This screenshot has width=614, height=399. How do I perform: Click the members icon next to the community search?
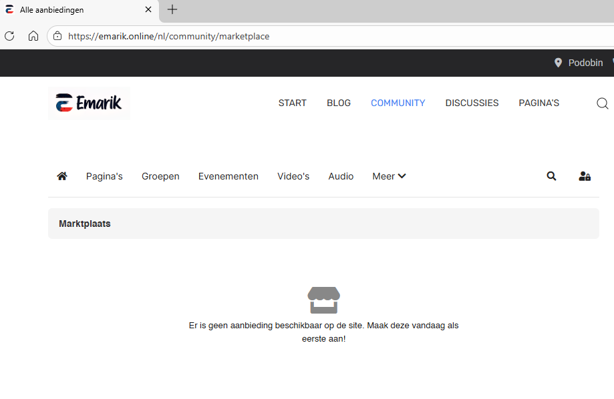click(585, 175)
